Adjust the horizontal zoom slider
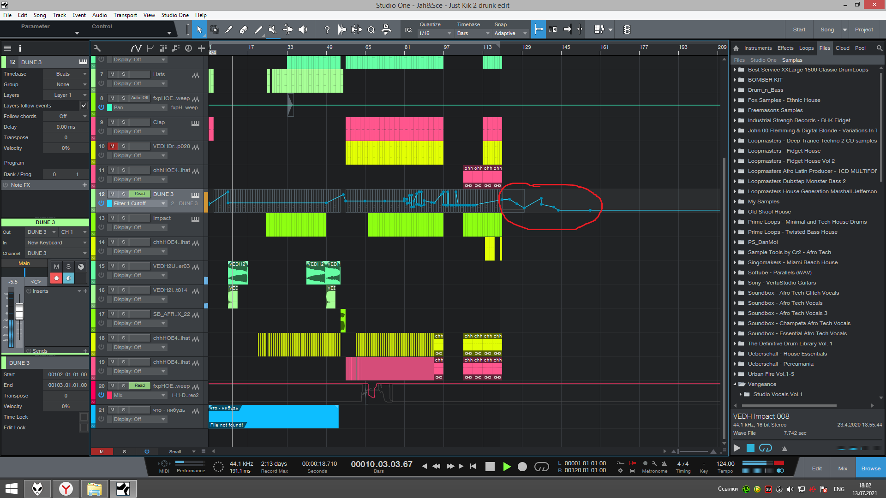The image size is (886, 498). 693,451
